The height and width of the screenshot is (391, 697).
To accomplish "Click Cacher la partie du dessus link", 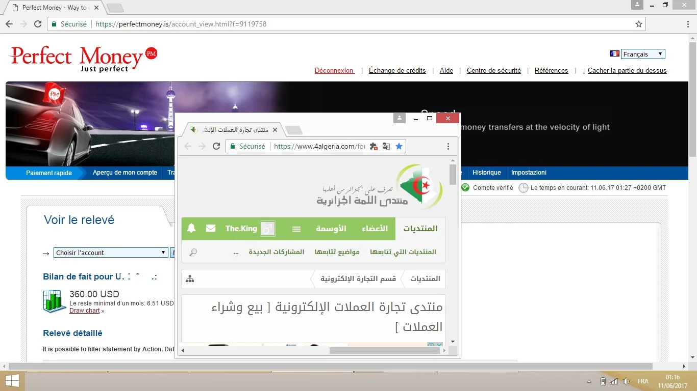I will [627, 71].
